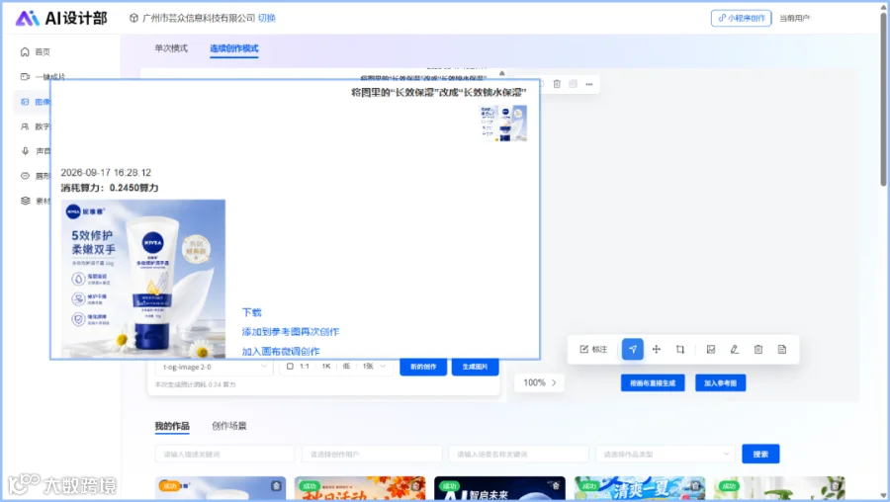Viewport: 890px width, 502px height.
Task: Open the 清爽一夏 work thumbnail
Action: click(x=640, y=488)
